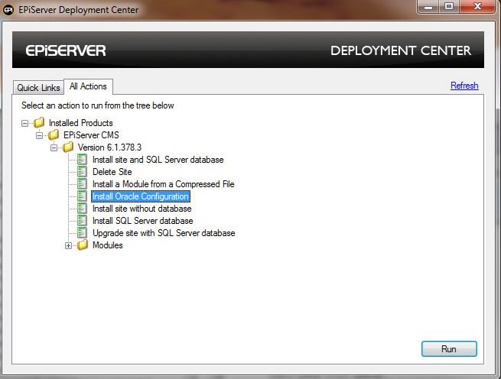The height and width of the screenshot is (379, 501).
Task: Maximize the Deployment Center window
Action: [449, 6]
